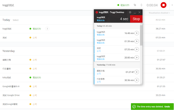Image resolution: width=174 pixels, height=110 pixels.
Task: Continue the 01:39 min toggl測試 entry
Action: tap(137, 41)
